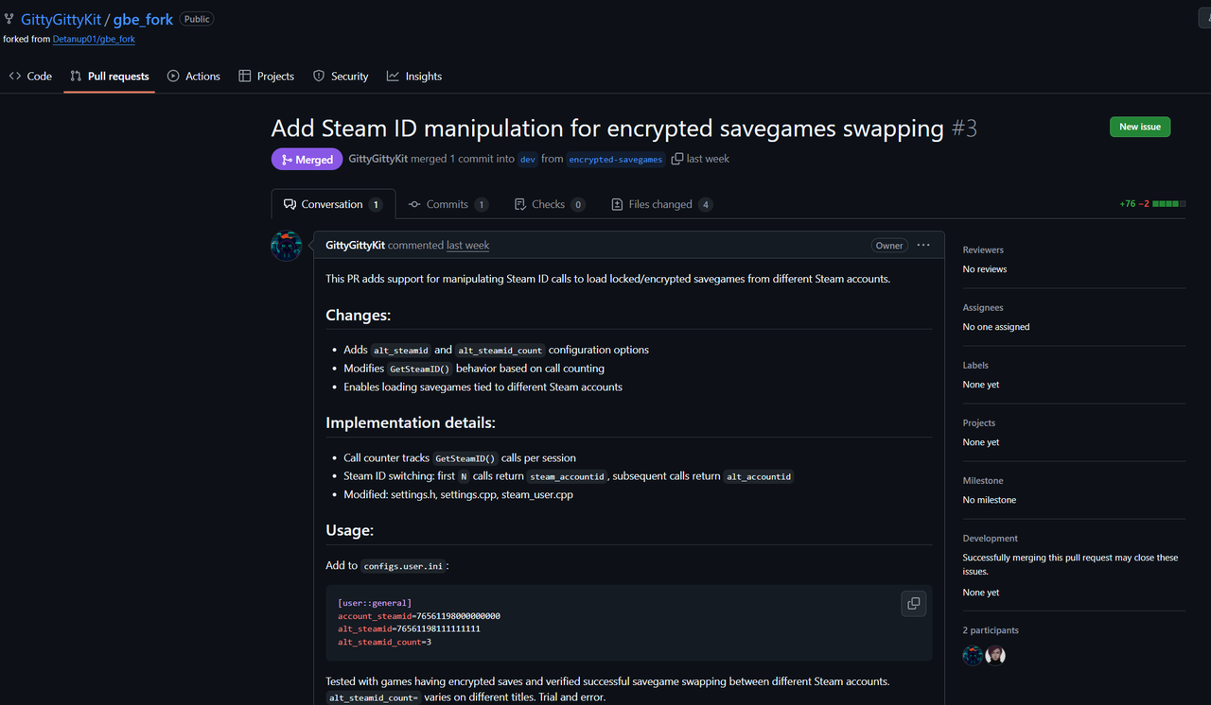Click the Conversation speech bubble icon
This screenshot has height=705, width=1211.
pyautogui.click(x=290, y=204)
